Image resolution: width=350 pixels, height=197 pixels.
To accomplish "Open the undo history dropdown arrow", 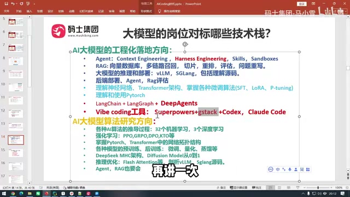I will click(x=16, y=4).
